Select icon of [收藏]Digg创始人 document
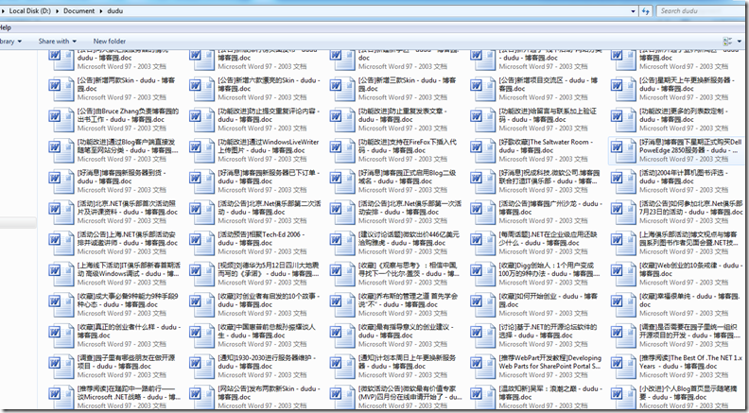 pyautogui.click(x=482, y=275)
